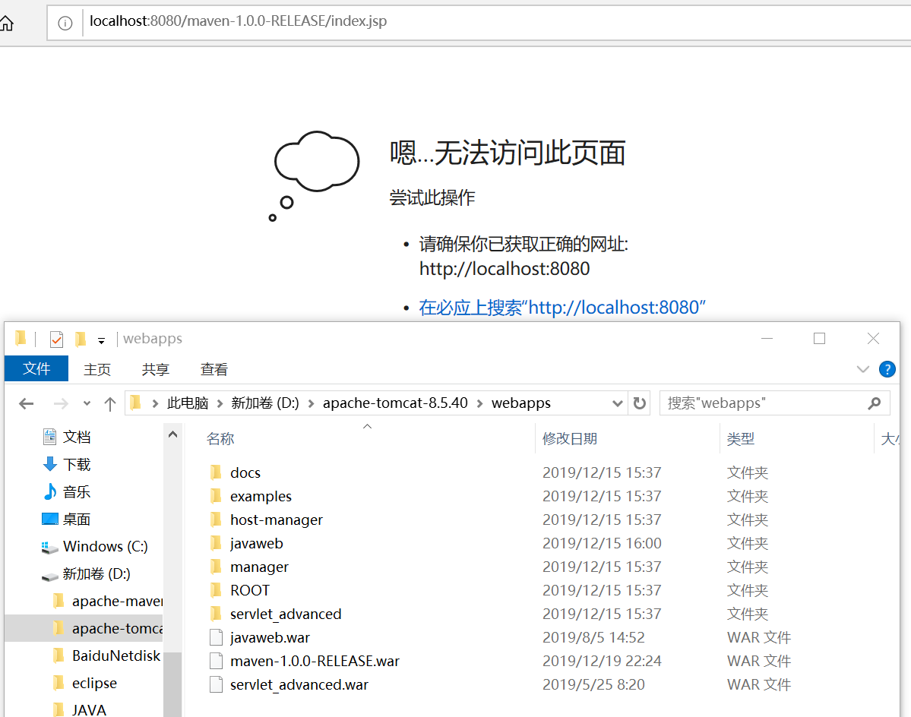The width and height of the screenshot is (911, 717).
Task: Select the javaweb folder icon
Action: (216, 543)
